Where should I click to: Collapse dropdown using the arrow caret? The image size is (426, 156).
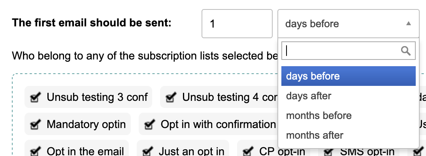point(408,24)
